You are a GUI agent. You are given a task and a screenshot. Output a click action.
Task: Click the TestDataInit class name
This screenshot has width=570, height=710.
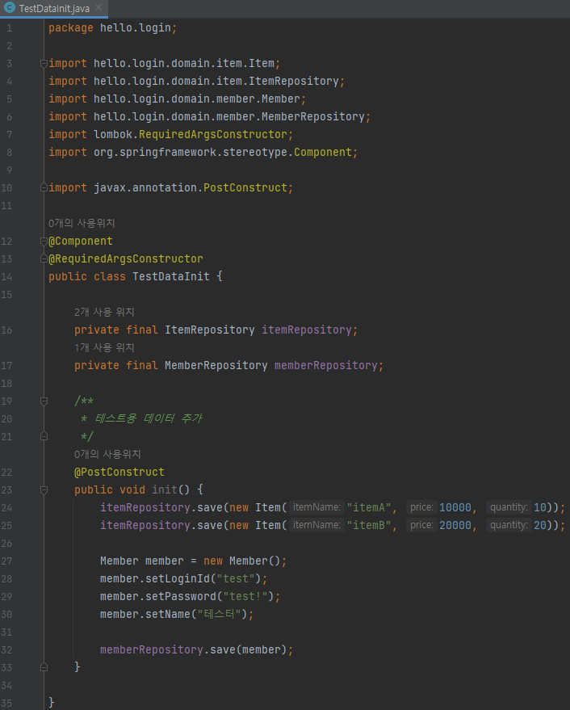[x=170, y=276]
